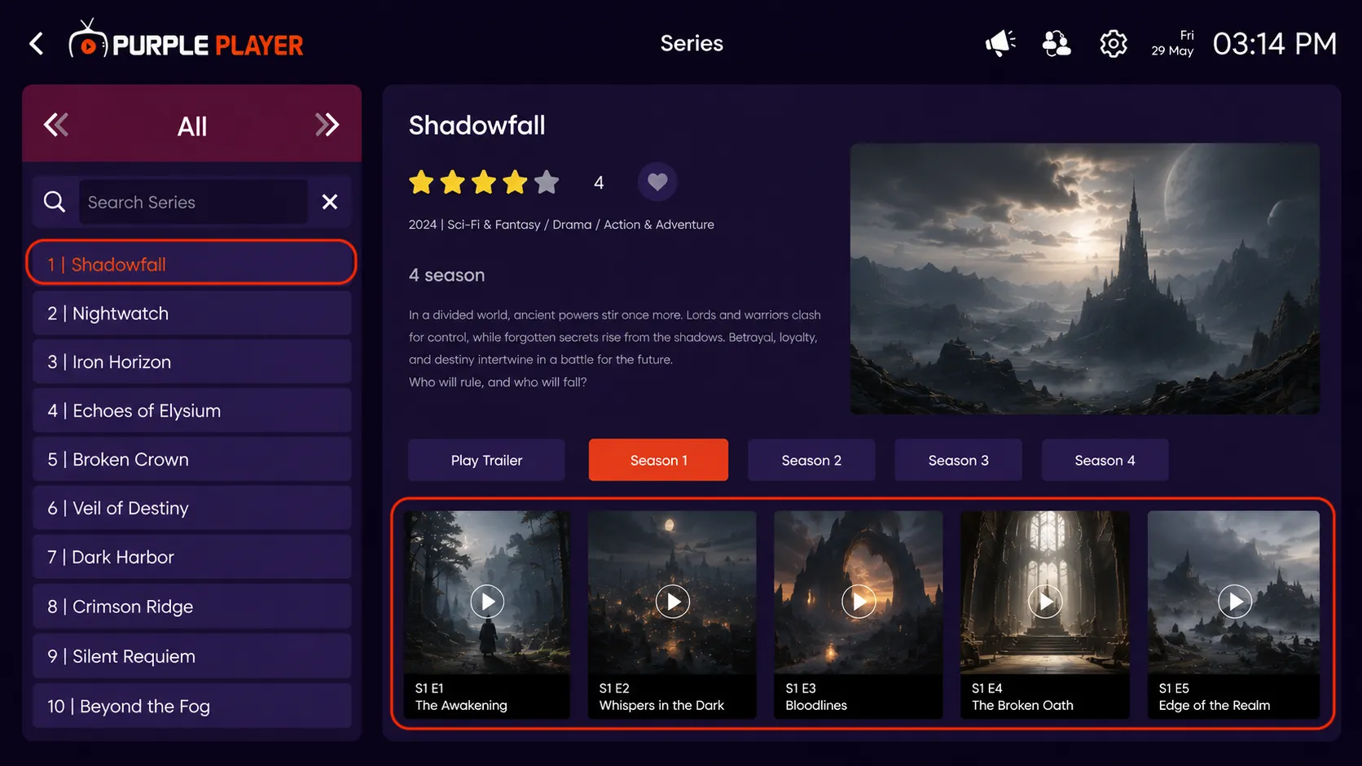Image resolution: width=1362 pixels, height=766 pixels.
Task: Open announcements via the megaphone icon
Action: pos(1000,43)
